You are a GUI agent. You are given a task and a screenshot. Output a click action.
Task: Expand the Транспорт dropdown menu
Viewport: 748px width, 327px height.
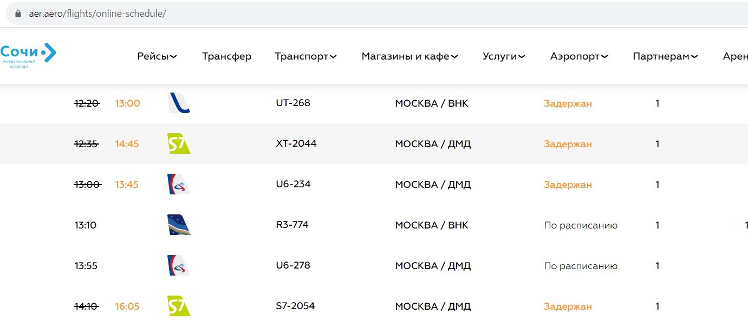[305, 56]
